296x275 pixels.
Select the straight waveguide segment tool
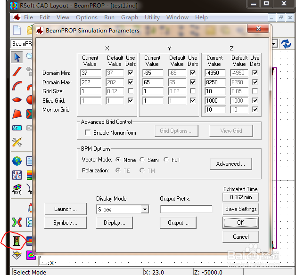pyautogui.click(x=17, y=72)
